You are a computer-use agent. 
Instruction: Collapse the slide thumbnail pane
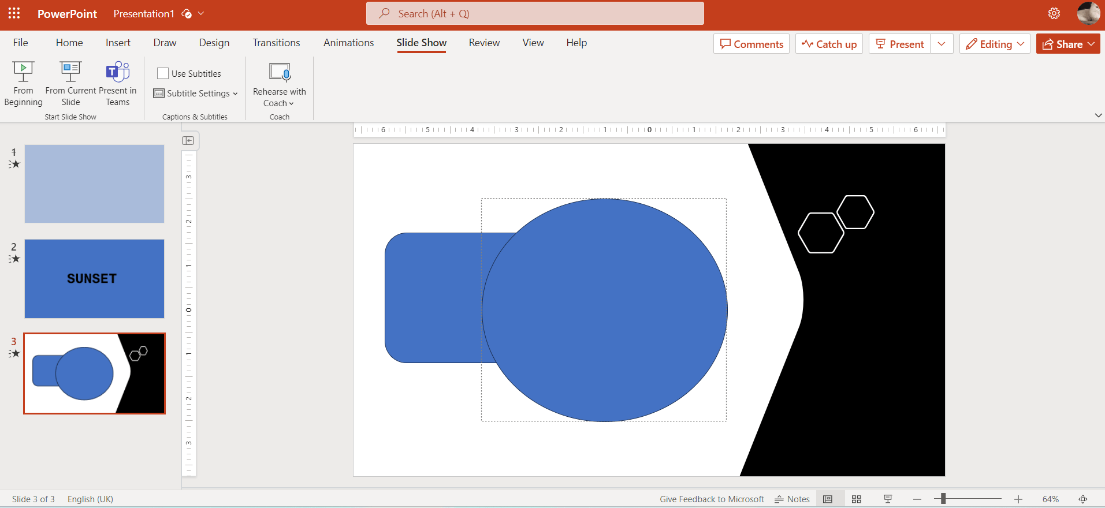click(188, 140)
